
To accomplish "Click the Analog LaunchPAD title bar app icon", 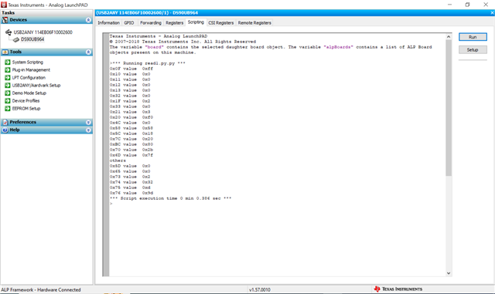I will click(4, 5).
